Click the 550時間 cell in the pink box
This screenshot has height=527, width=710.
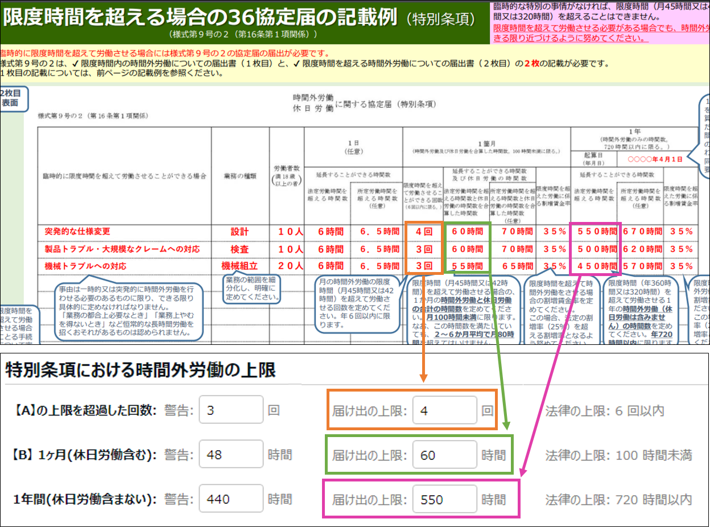596,232
